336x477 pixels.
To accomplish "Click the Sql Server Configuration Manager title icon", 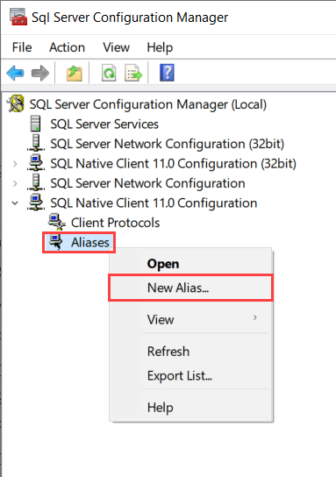I will [18, 17].
